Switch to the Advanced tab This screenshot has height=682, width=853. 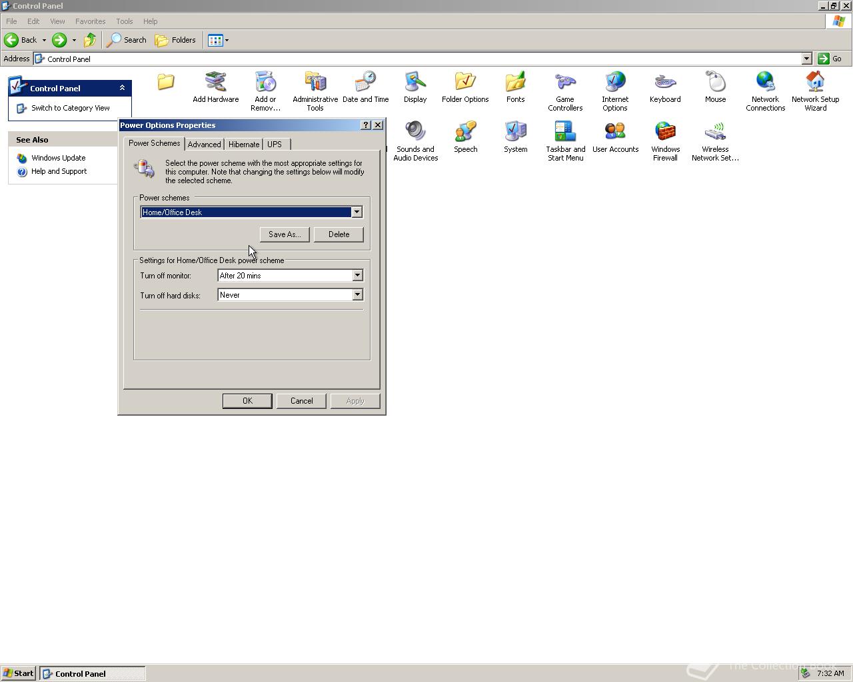204,145
